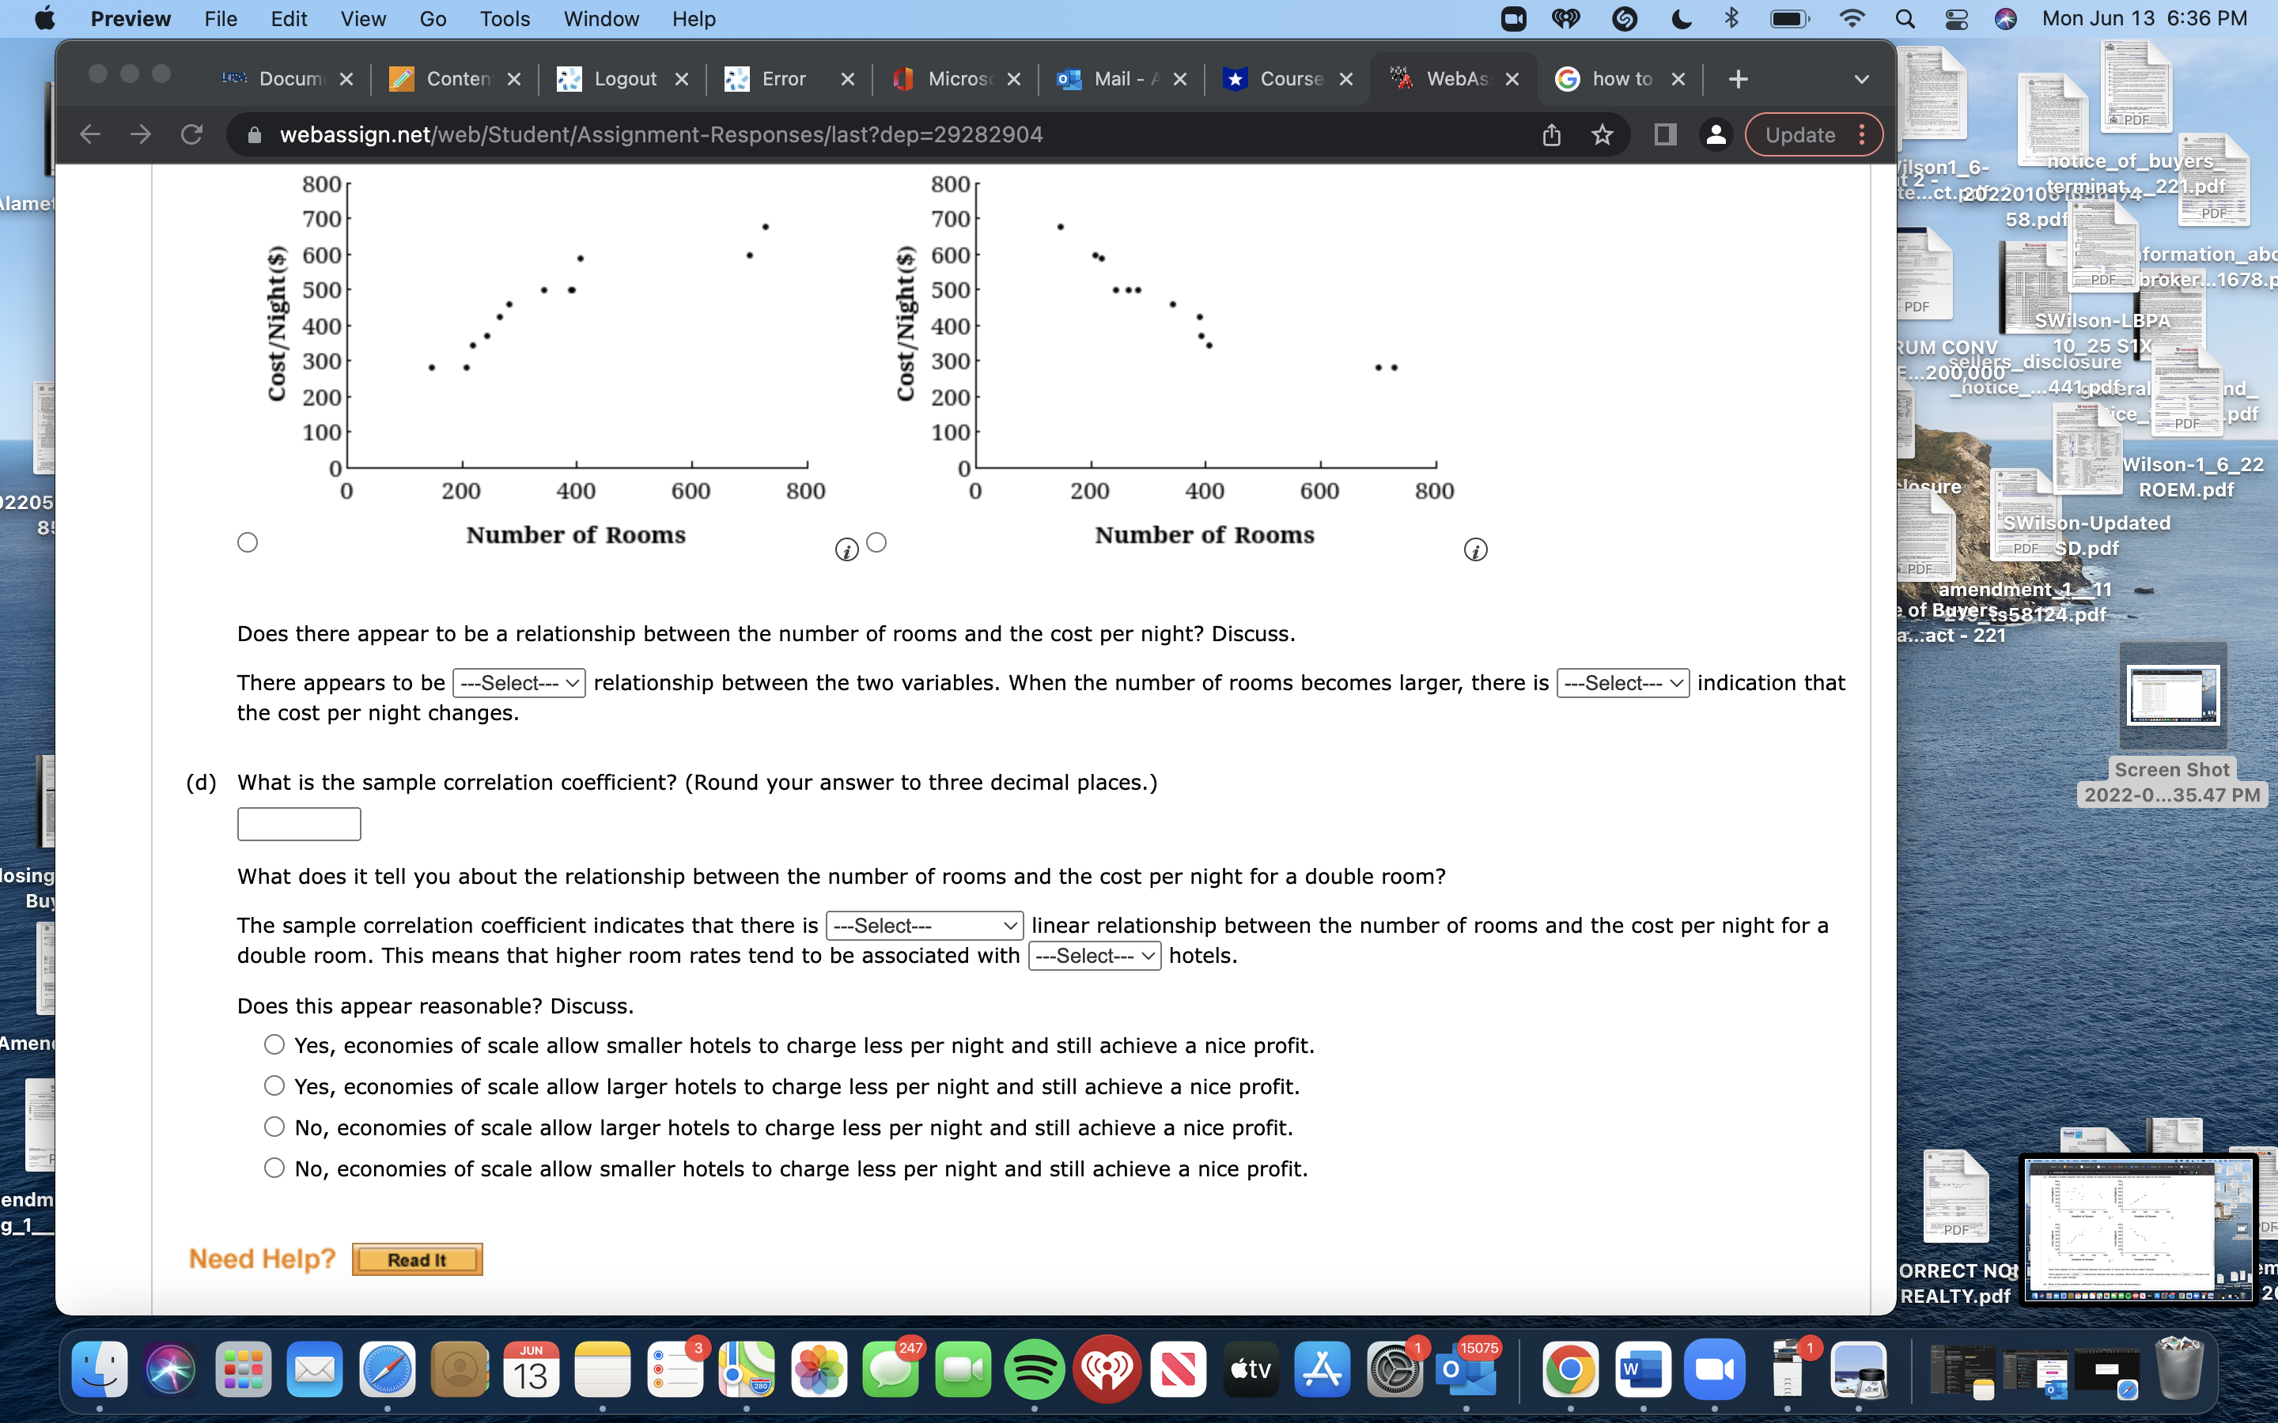2278x1423 pixels.
Task: Click the Read It button
Action: [x=416, y=1259]
